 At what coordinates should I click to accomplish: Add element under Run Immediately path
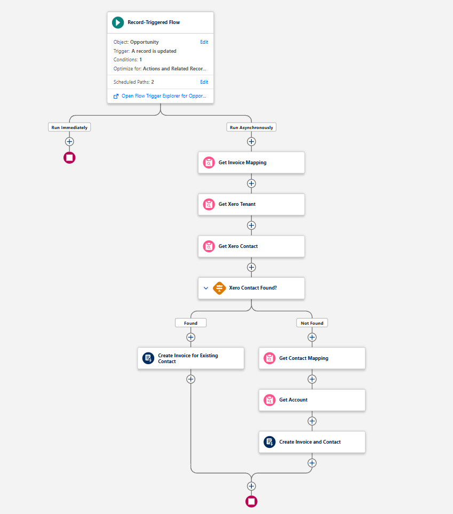pyautogui.click(x=69, y=142)
